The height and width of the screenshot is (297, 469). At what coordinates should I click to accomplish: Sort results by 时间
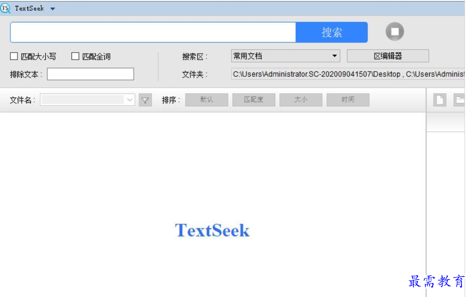point(348,99)
